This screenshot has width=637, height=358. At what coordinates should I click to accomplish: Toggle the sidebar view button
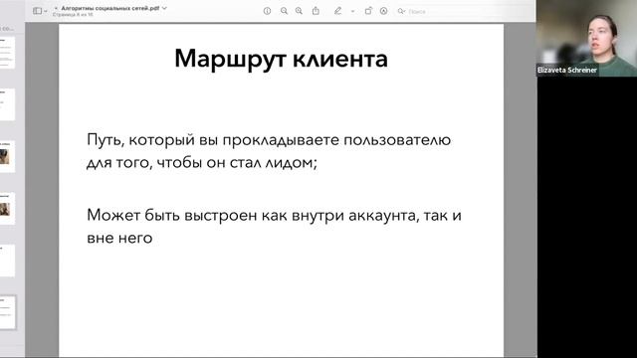coord(37,11)
